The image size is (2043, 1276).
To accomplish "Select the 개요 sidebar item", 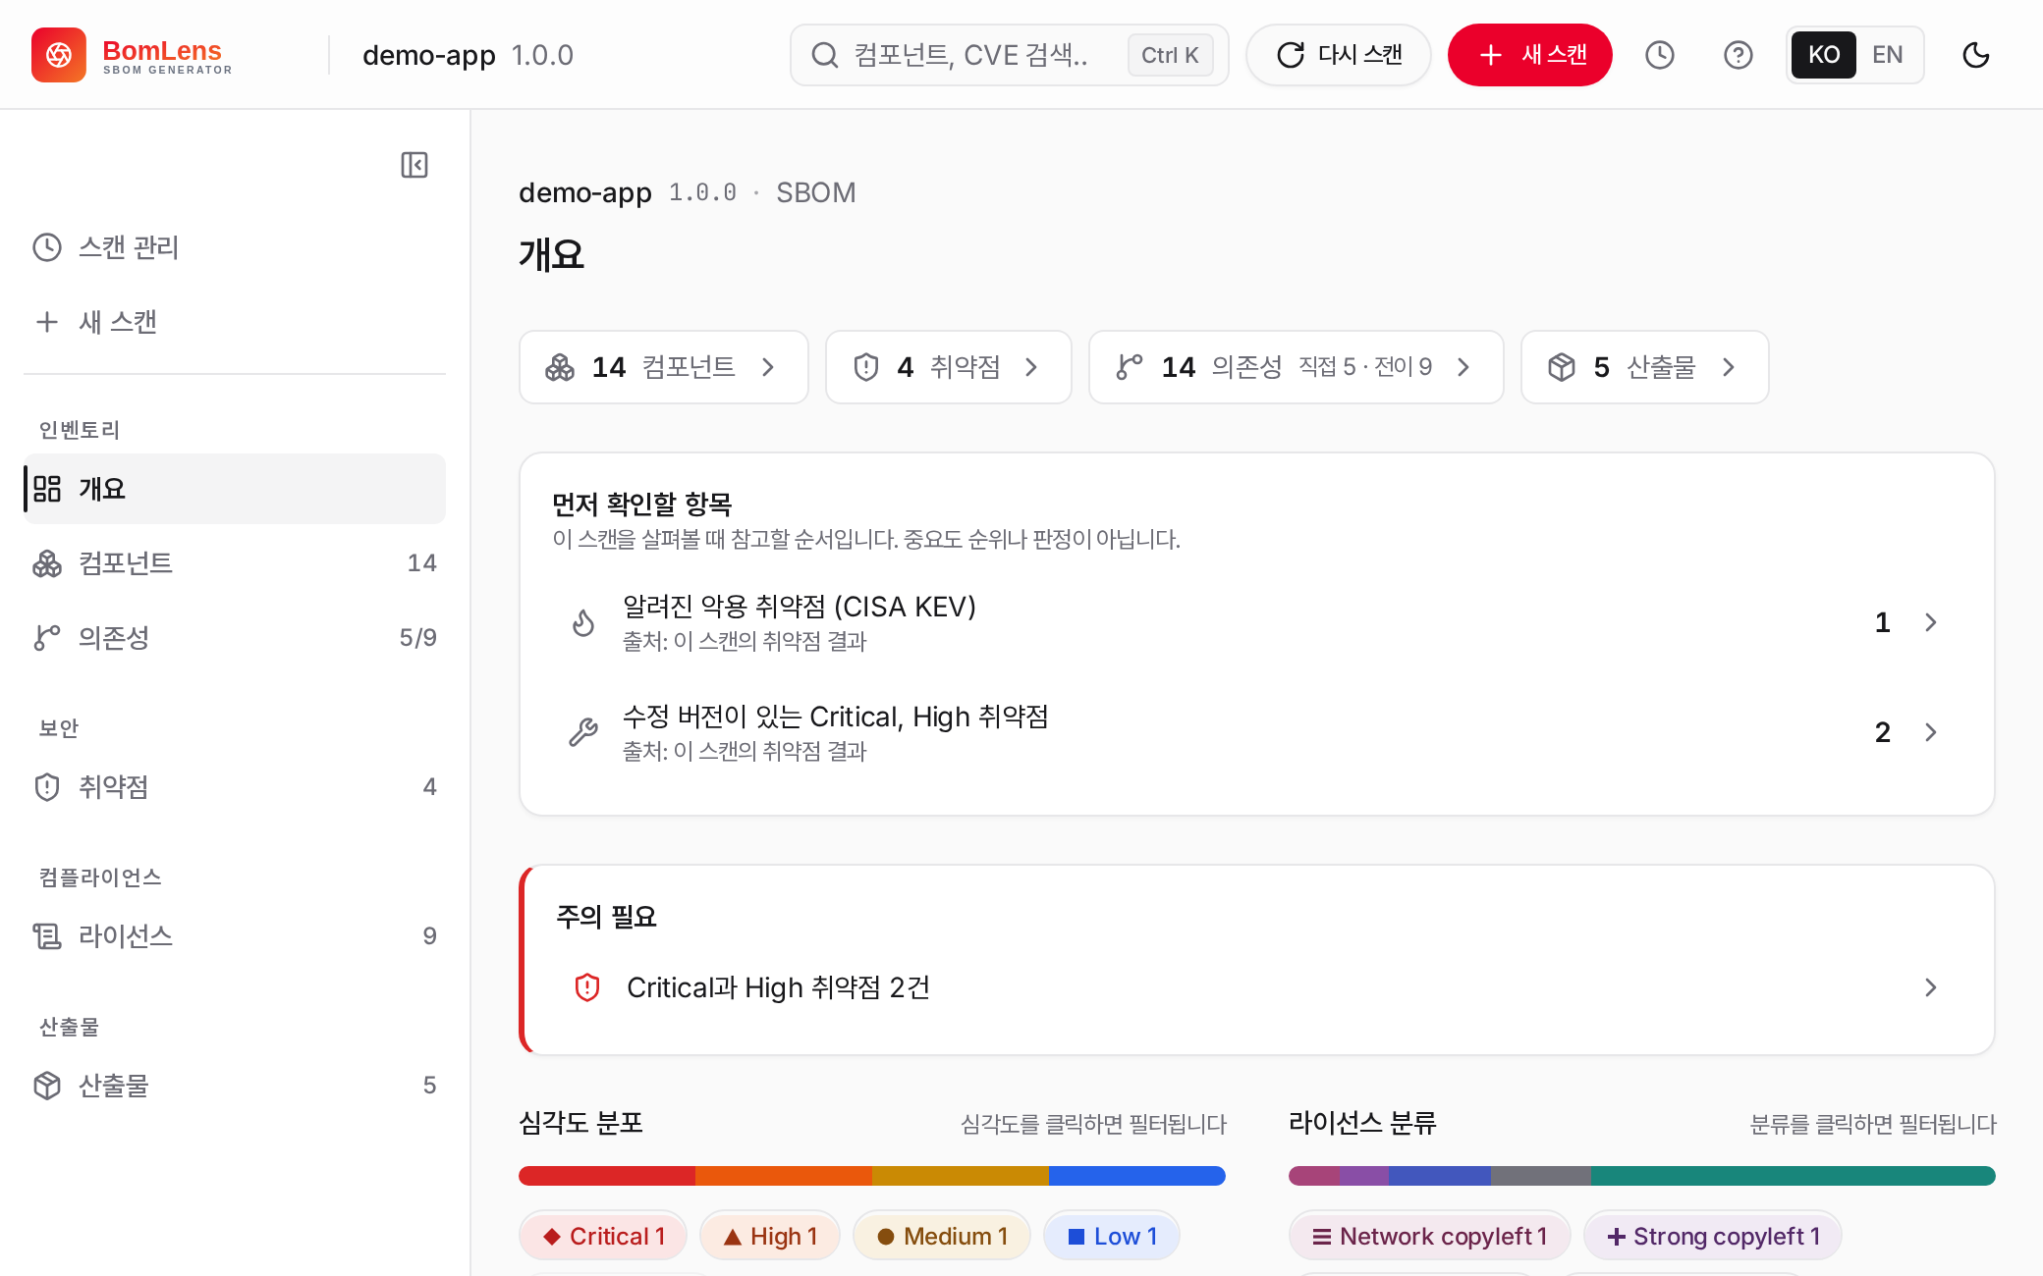I will coord(235,489).
